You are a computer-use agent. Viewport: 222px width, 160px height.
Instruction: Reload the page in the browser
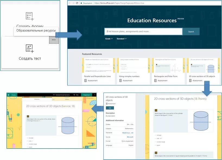pos(77,3)
